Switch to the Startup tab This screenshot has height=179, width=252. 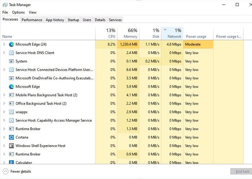pos(73,20)
